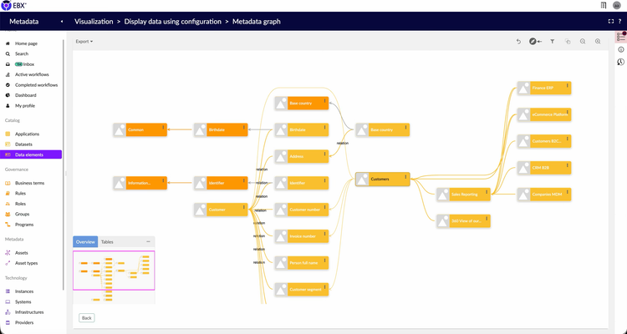Open the history clock icon
This screenshot has width=627, height=334.
pyautogui.click(x=620, y=62)
